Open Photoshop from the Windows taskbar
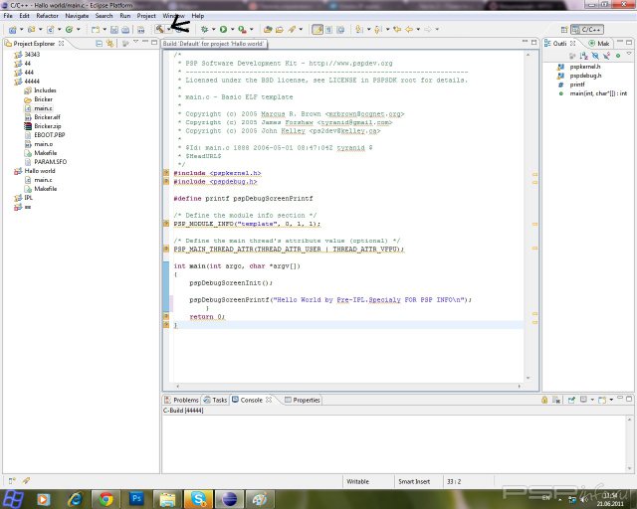Screen dimensions: 637x509 coord(137,498)
